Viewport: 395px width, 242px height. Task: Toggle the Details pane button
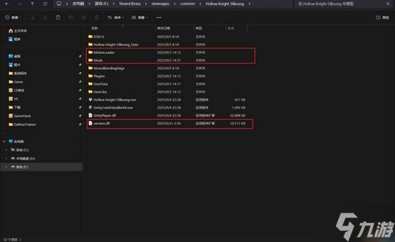382,17
